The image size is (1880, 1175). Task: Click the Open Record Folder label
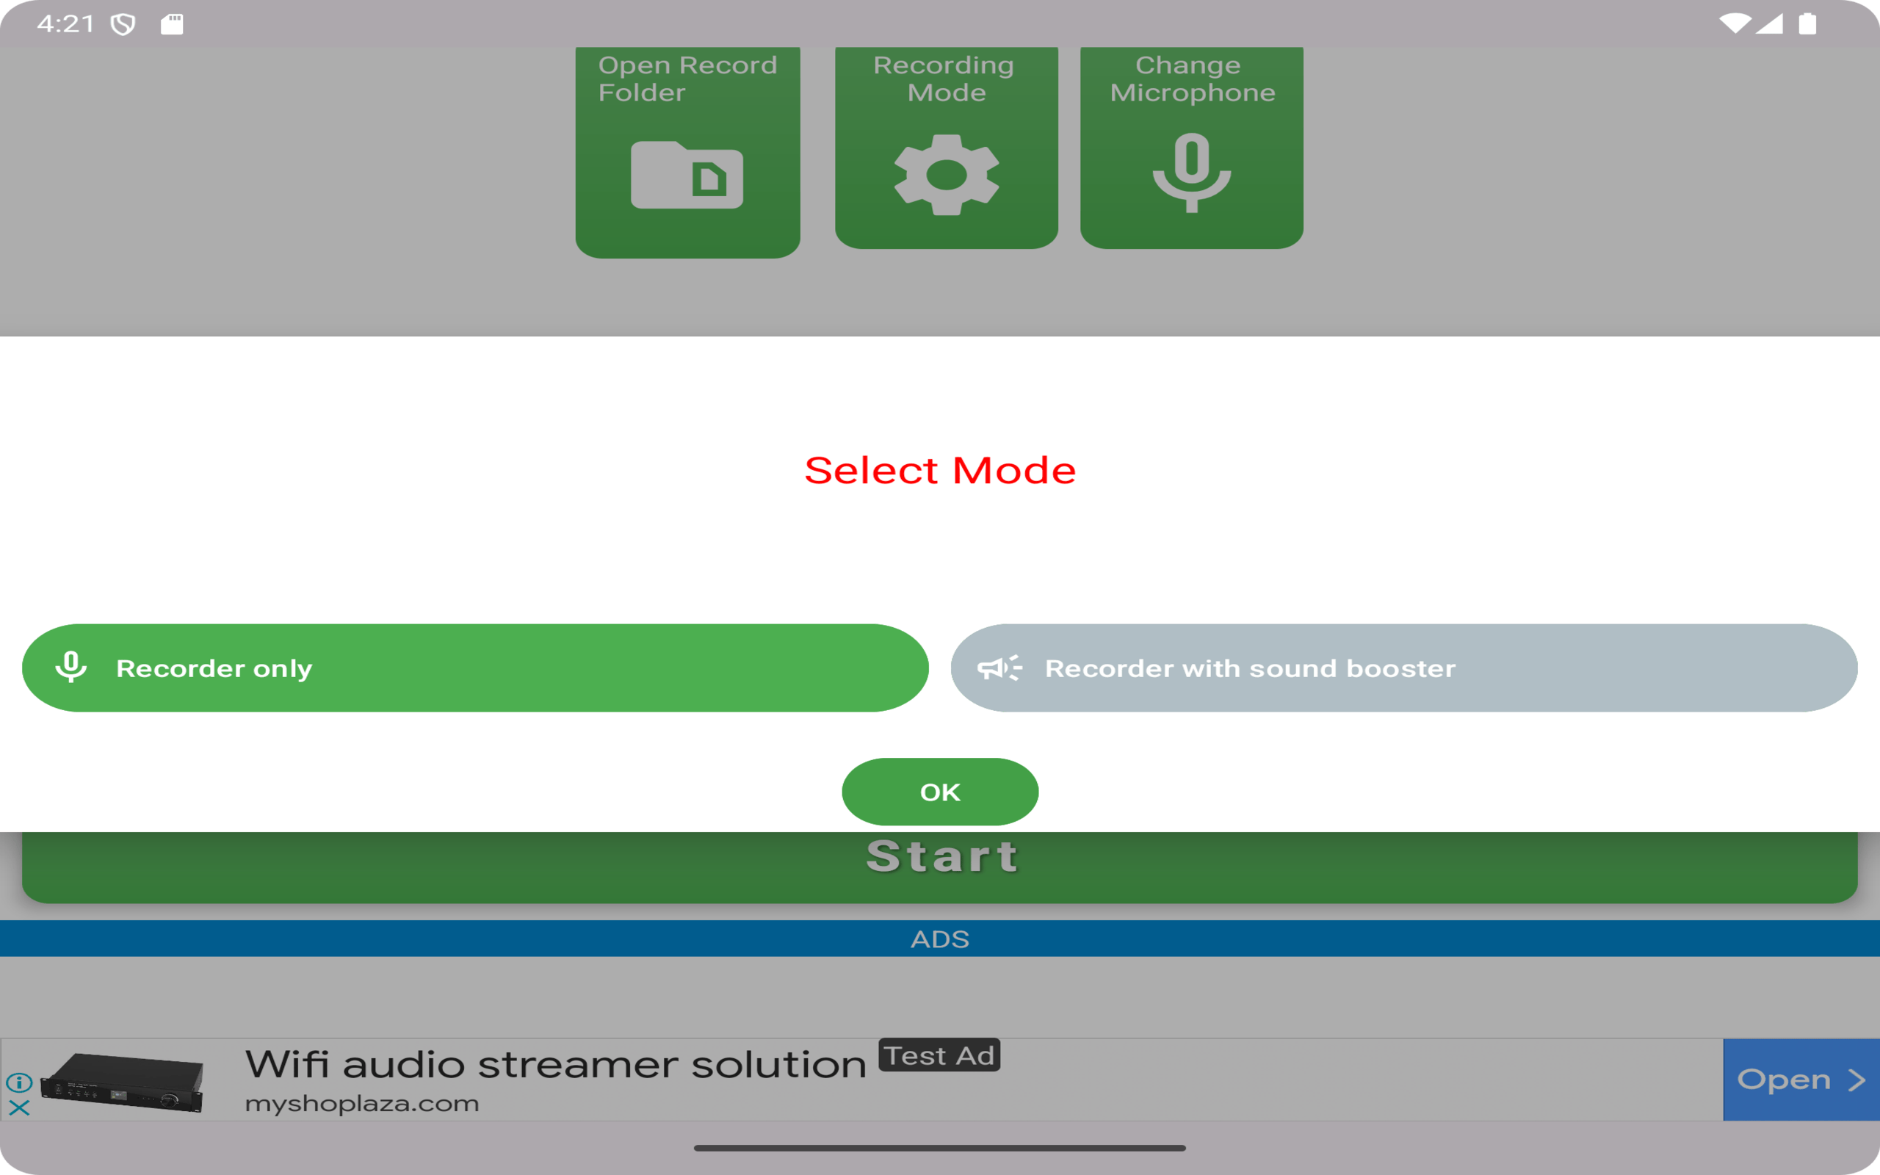[x=687, y=79]
